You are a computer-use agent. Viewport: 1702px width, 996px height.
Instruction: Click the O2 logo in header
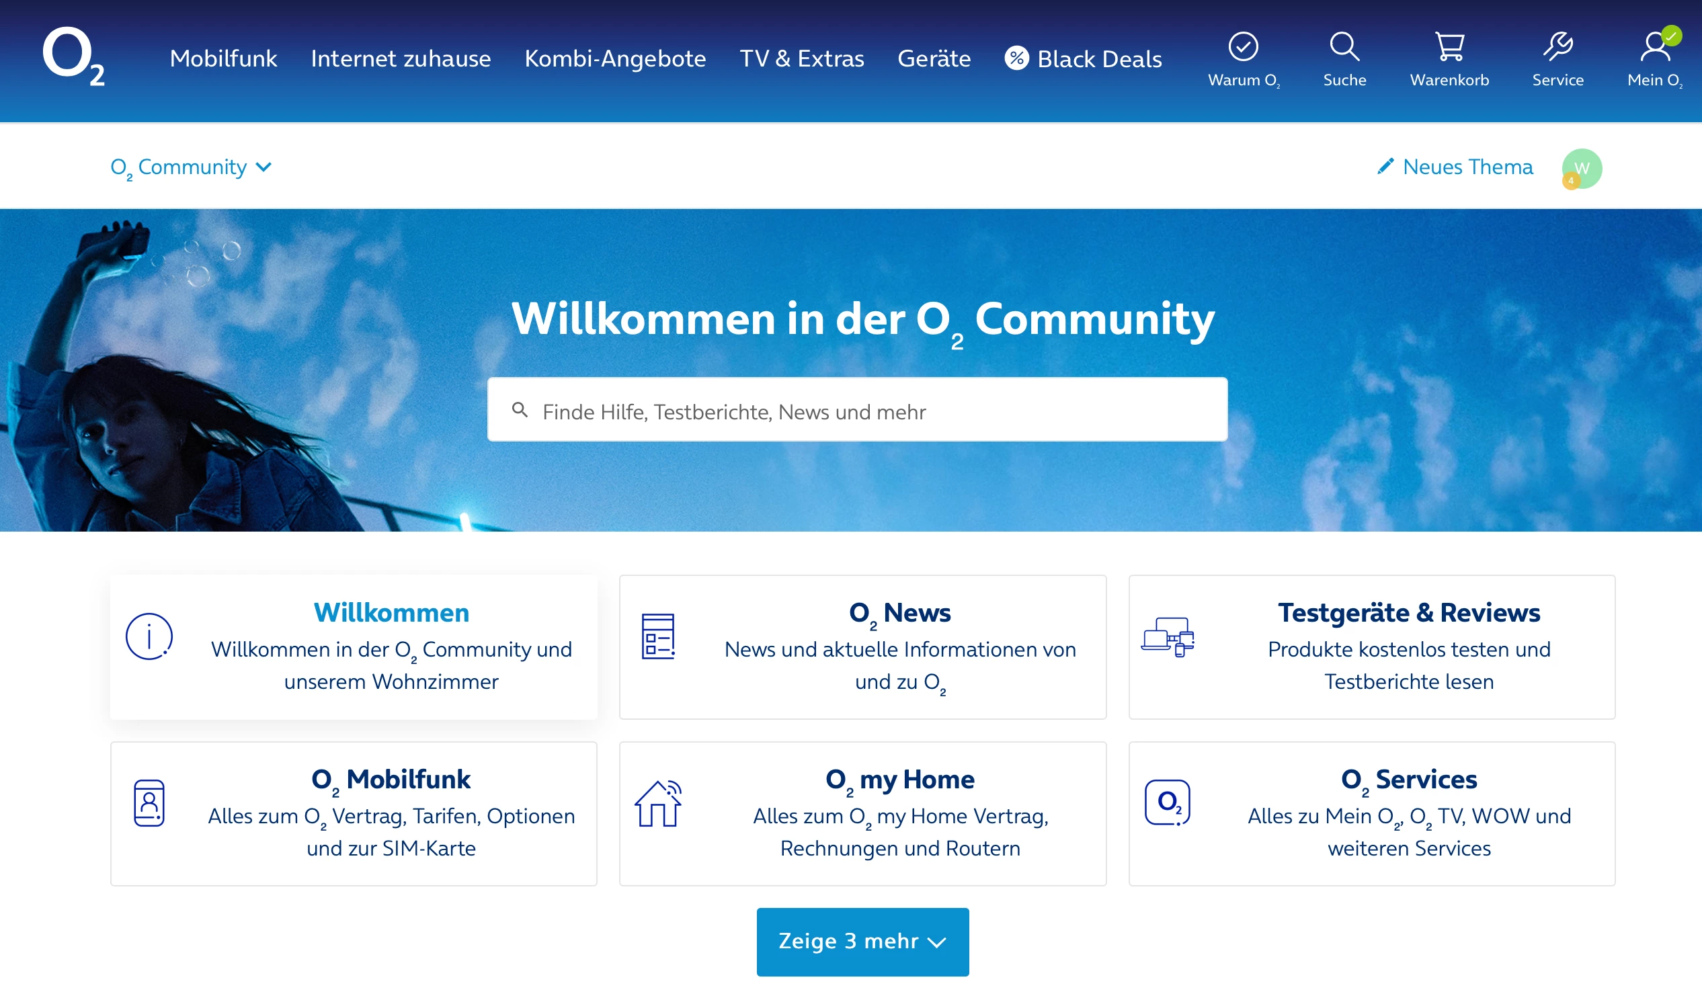click(x=73, y=56)
